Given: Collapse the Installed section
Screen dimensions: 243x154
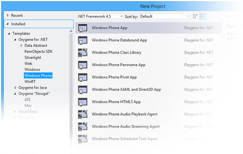Looking at the screenshot, I should click(7, 24).
